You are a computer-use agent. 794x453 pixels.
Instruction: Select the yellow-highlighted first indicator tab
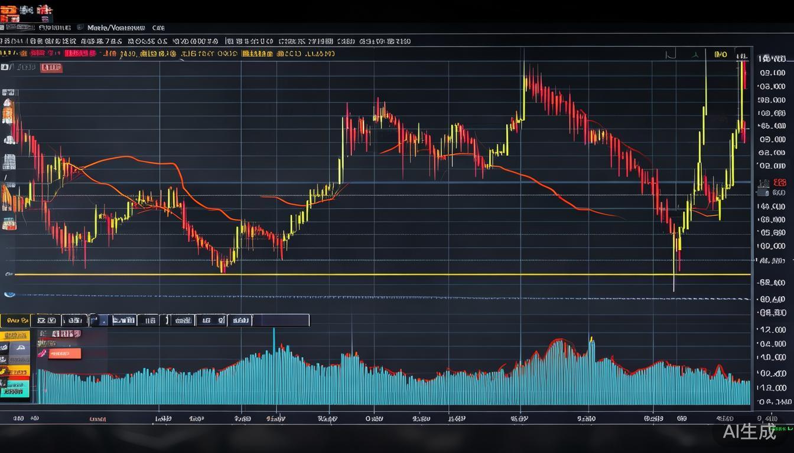point(15,320)
